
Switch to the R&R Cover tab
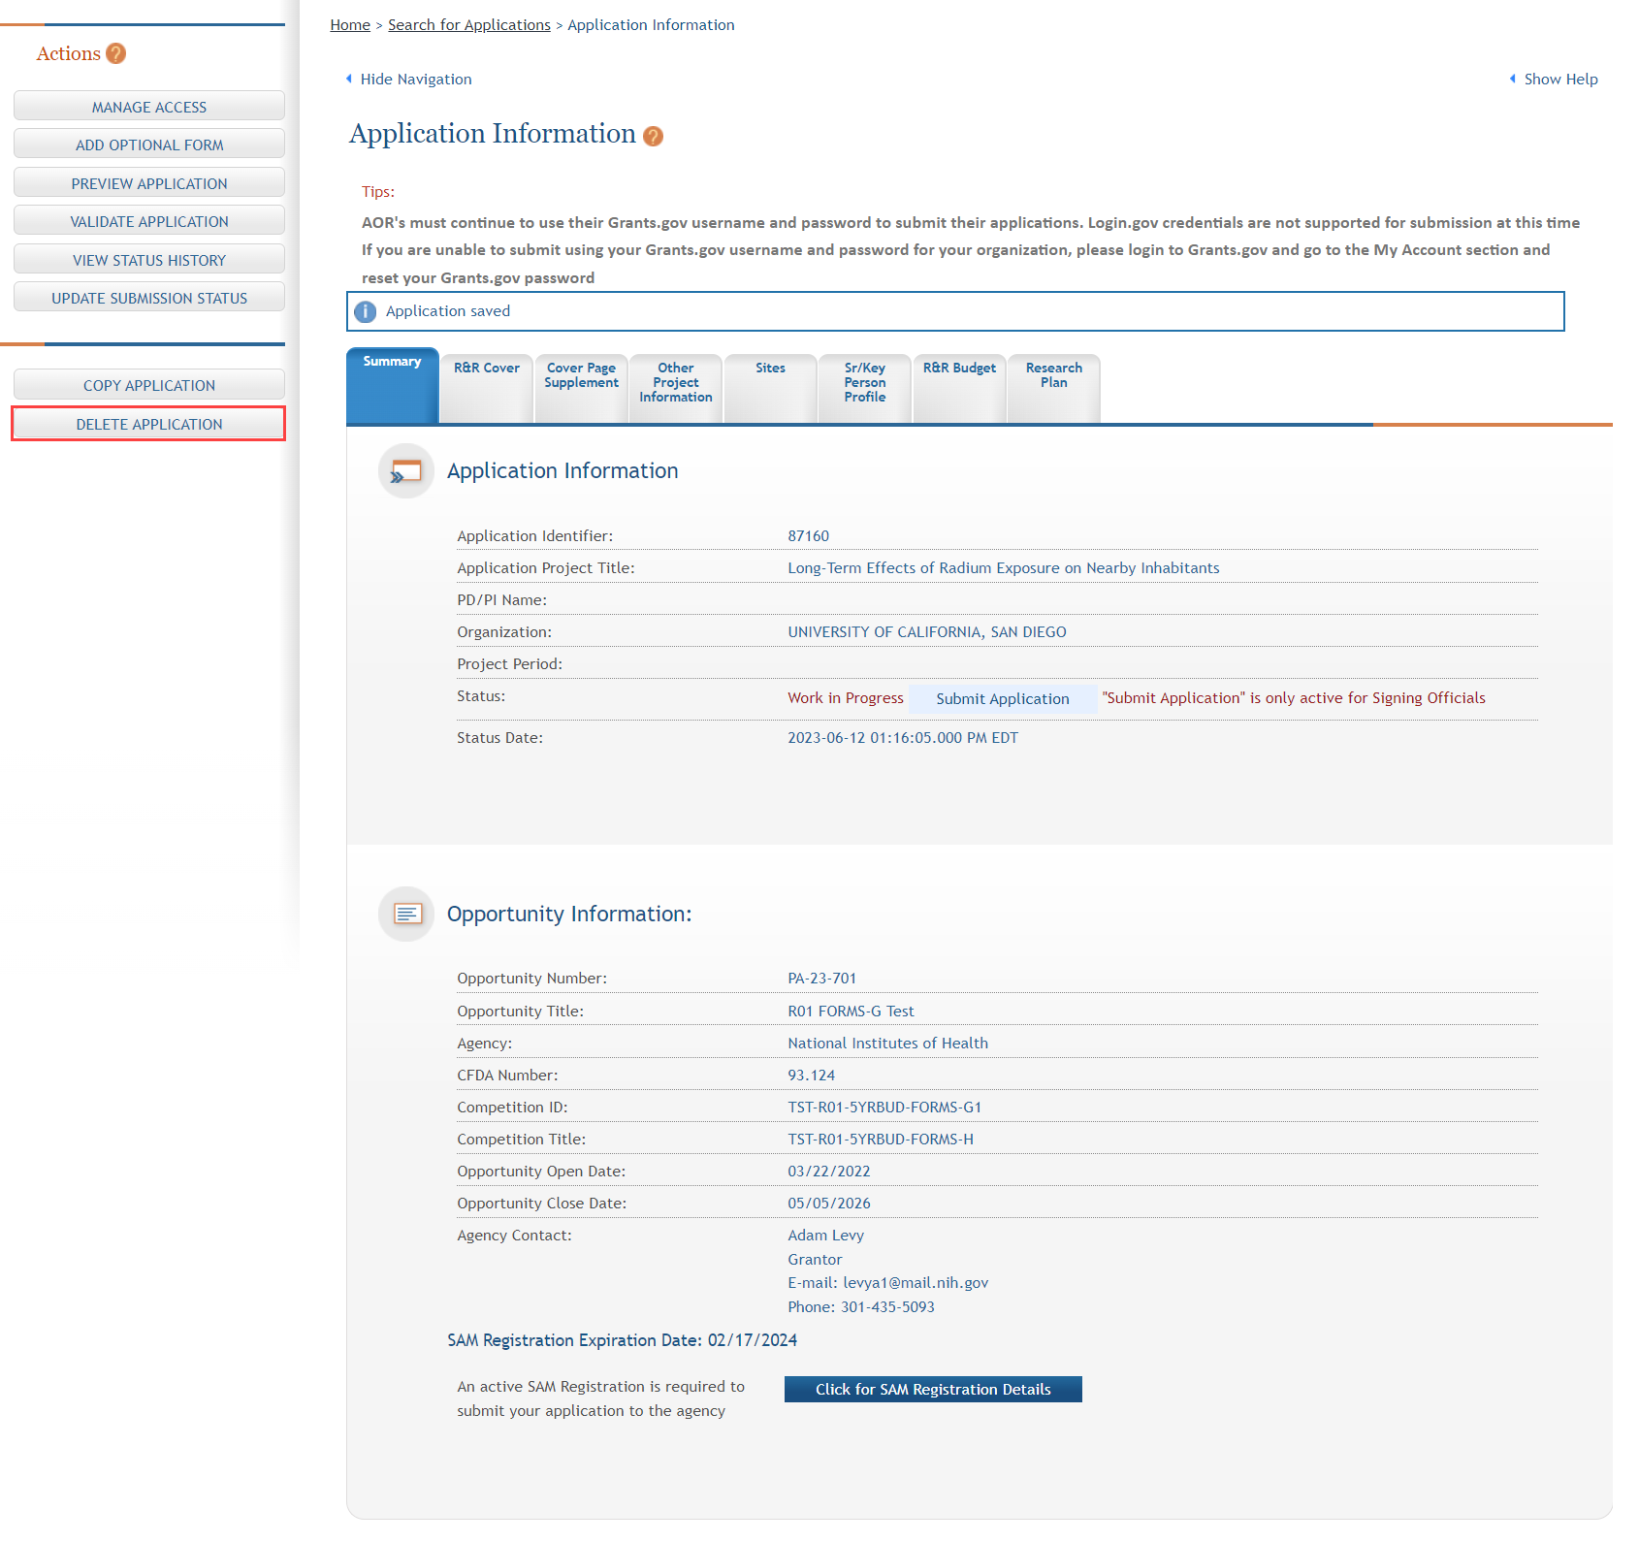click(x=486, y=368)
